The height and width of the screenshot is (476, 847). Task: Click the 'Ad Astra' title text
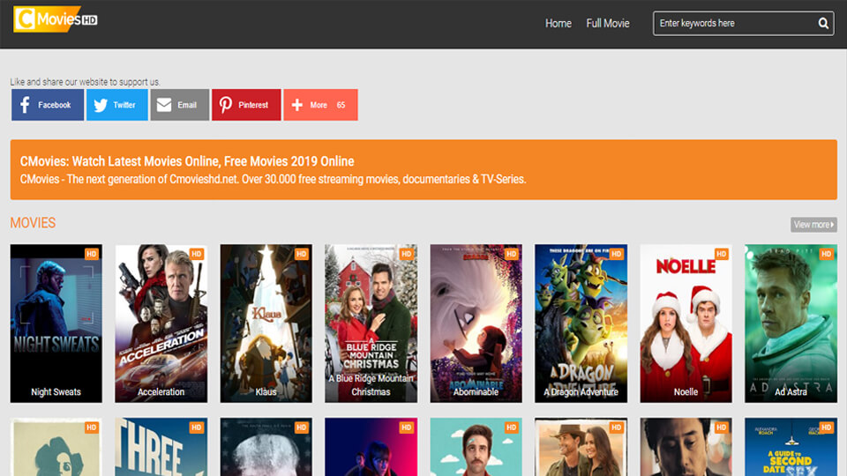click(x=791, y=391)
